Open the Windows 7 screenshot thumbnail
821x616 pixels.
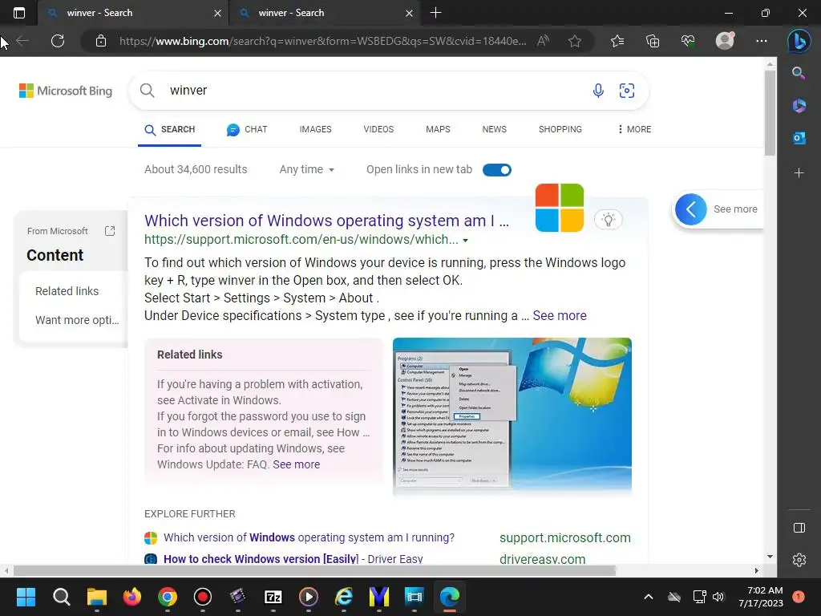point(512,416)
